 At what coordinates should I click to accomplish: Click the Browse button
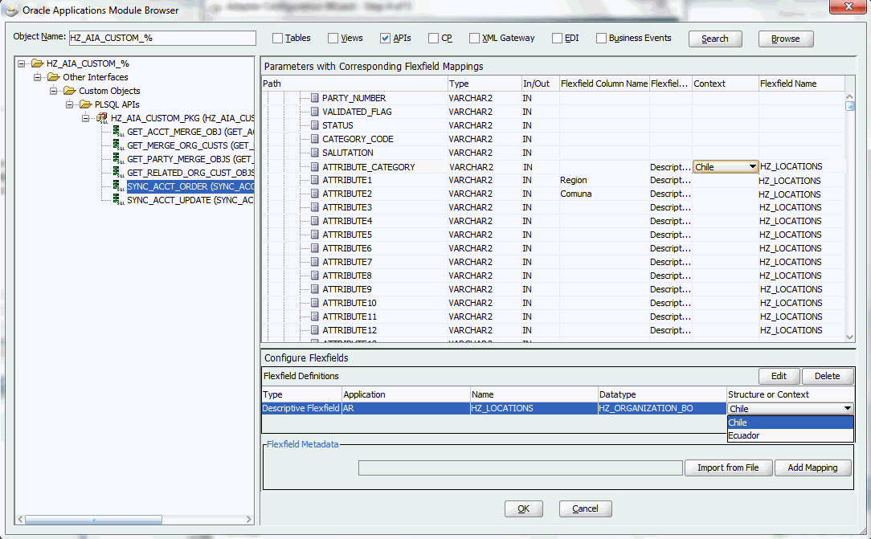(786, 39)
